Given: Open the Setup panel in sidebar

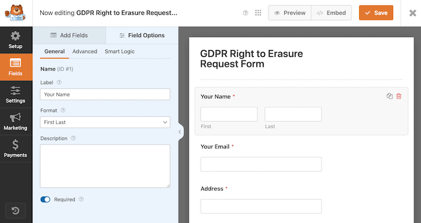Looking at the screenshot, I should coord(15,40).
